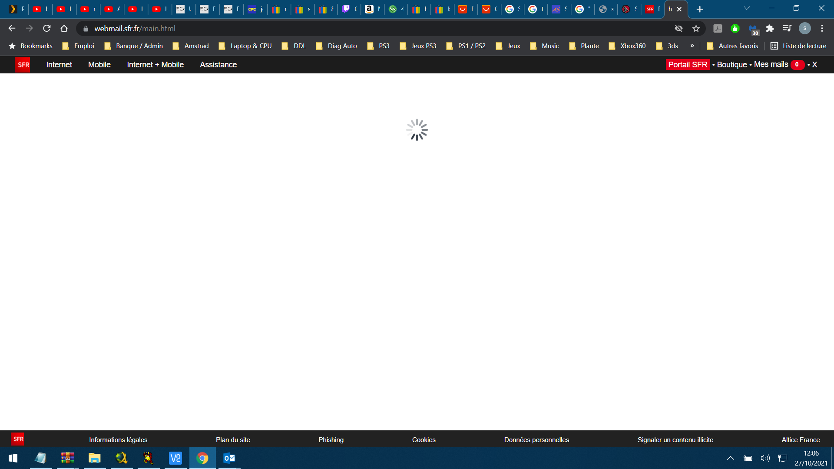Open the tab search dropdown arrow
Viewport: 834px width, 469px height.
click(747, 9)
